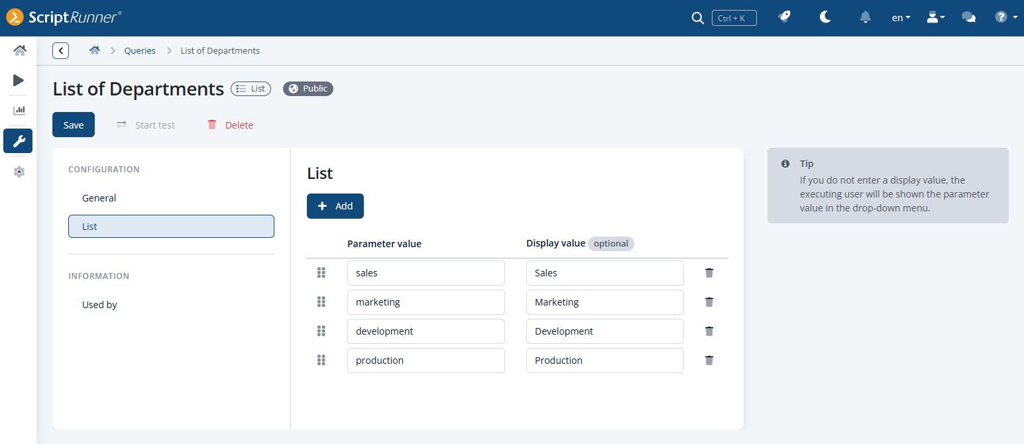Select the wrench configuration icon in sidebar

tap(18, 140)
